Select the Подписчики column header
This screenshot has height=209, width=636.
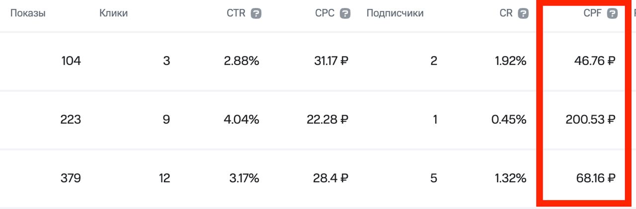tap(395, 13)
